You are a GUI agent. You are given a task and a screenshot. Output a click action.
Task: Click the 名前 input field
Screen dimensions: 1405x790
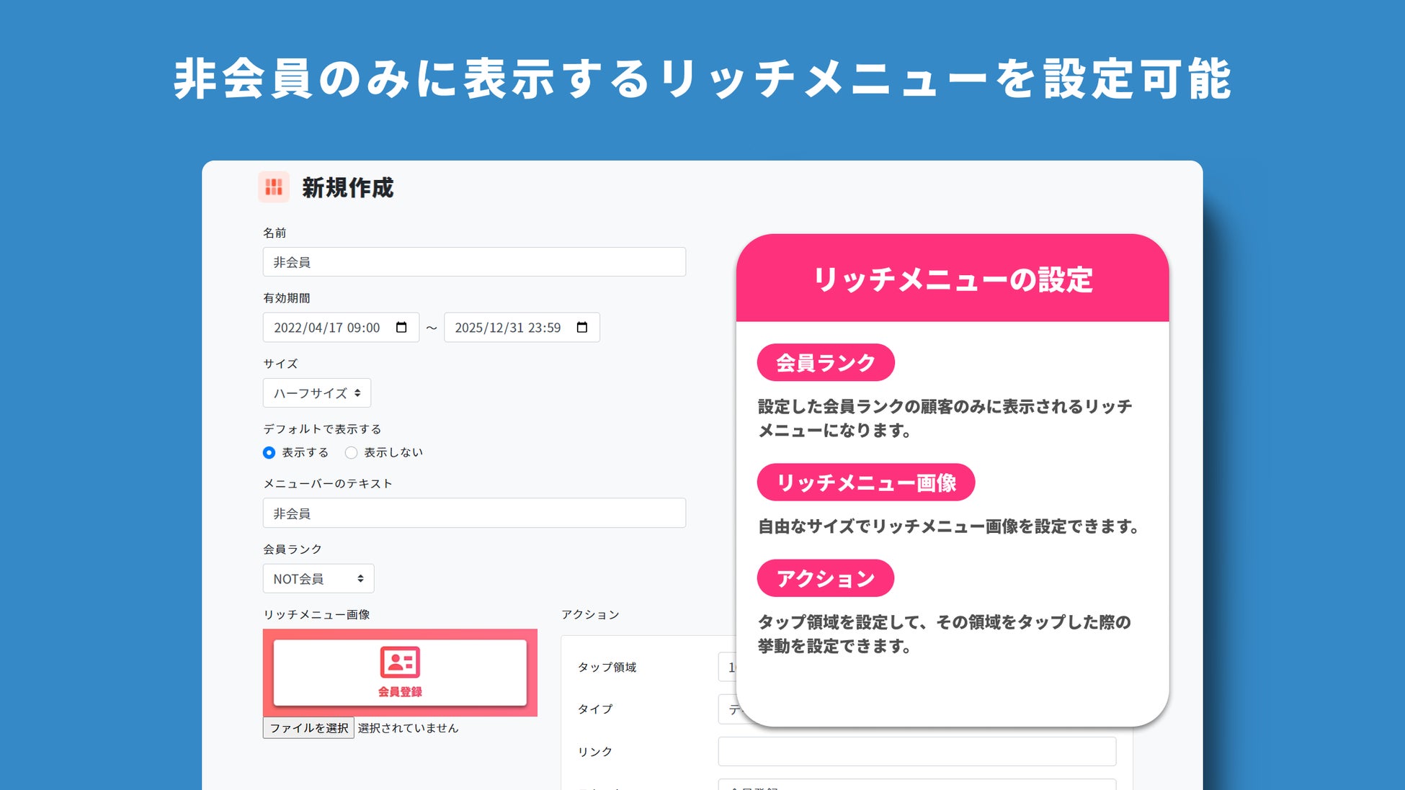click(474, 262)
